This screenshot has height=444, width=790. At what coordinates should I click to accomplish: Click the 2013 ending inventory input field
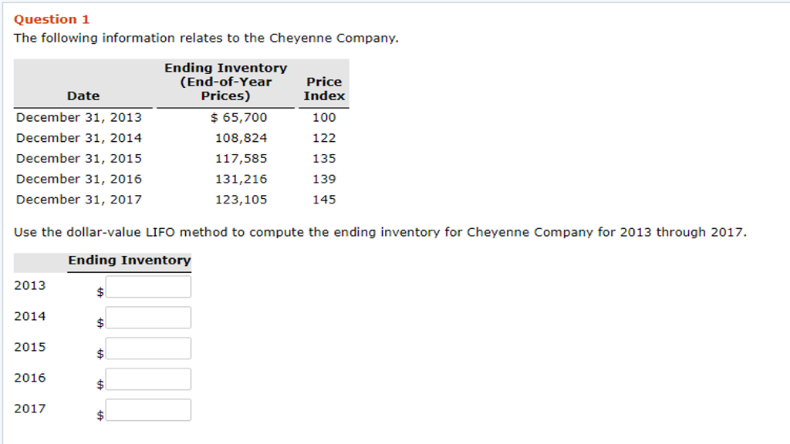click(147, 286)
